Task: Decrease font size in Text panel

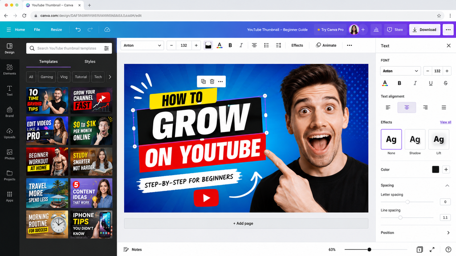Action: click(x=427, y=71)
